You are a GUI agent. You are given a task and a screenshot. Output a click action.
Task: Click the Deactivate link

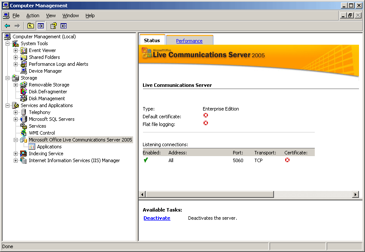[157, 218]
